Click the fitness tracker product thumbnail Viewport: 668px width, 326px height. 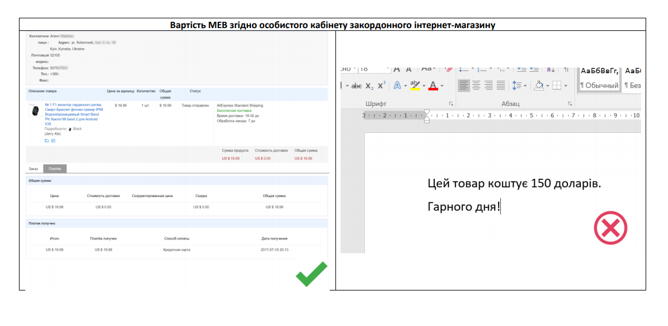click(x=34, y=111)
